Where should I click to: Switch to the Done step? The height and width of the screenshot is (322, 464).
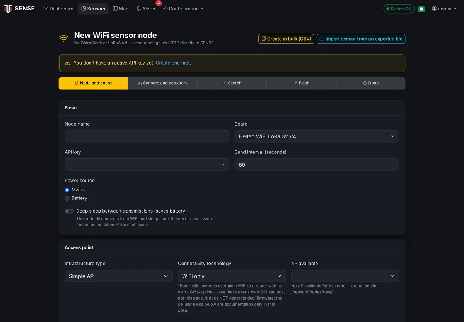tap(371, 83)
